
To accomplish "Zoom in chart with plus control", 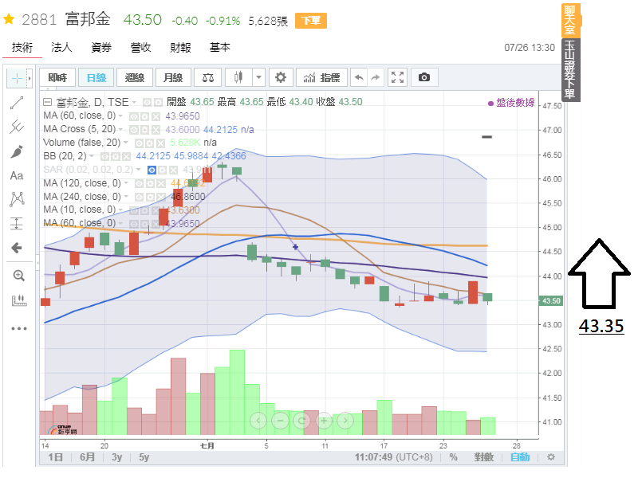I will pos(324,421).
